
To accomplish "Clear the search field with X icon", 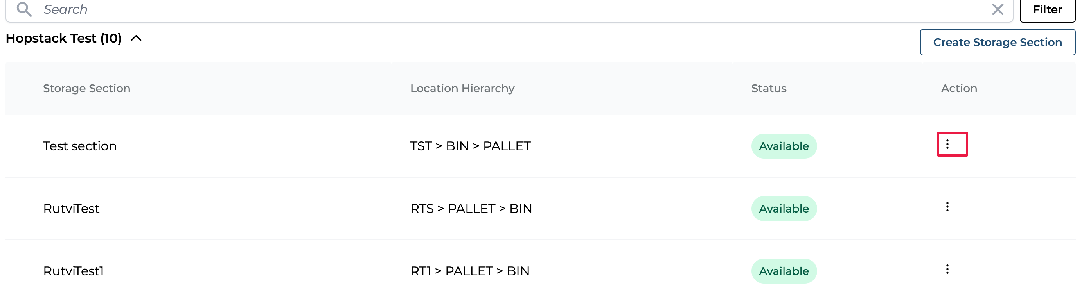I will tap(998, 9).
